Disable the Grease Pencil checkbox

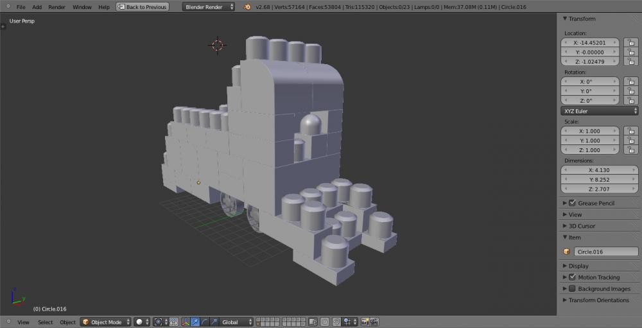(x=572, y=203)
